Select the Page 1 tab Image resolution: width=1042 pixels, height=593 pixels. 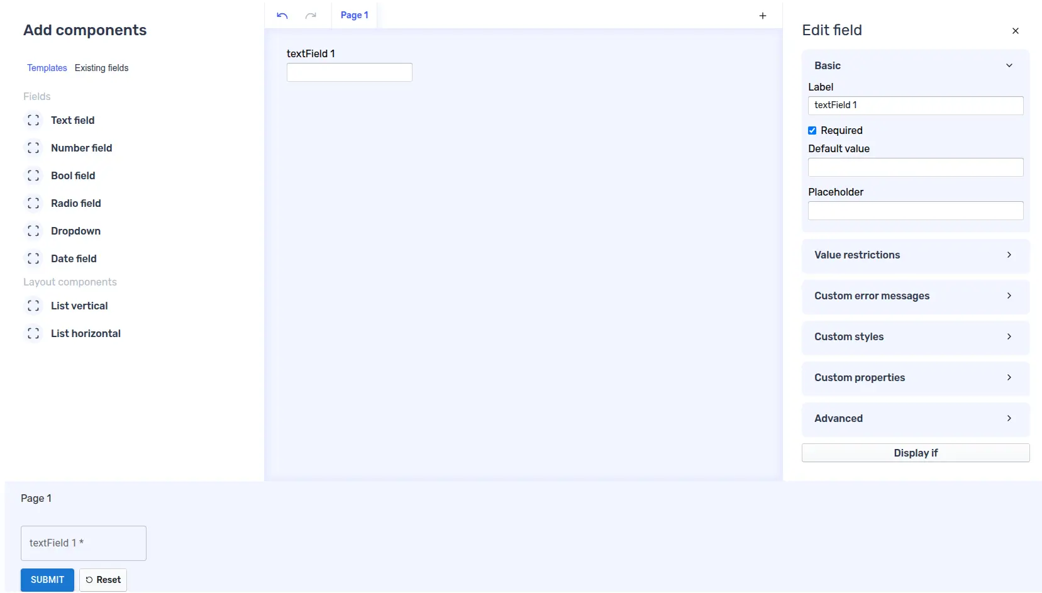point(354,15)
